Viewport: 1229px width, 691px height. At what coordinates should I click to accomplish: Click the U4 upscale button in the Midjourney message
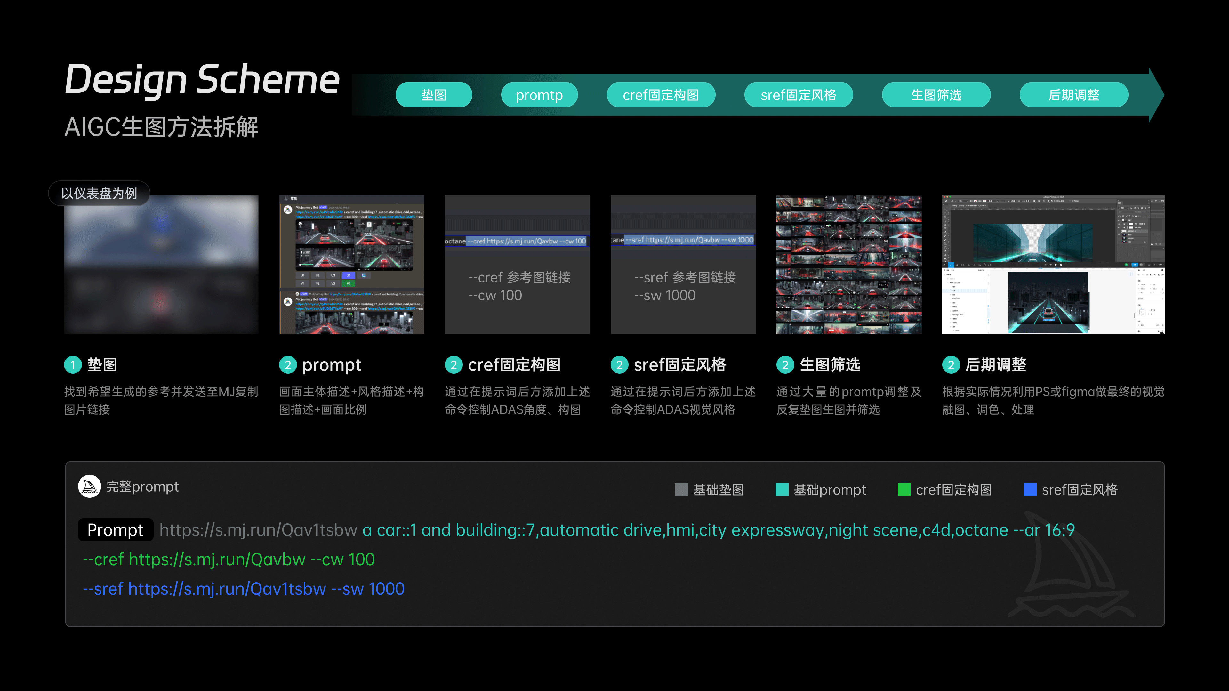[349, 276]
